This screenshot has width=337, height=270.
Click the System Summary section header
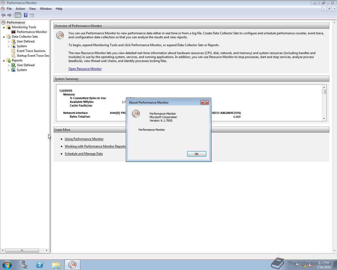[x=191, y=79]
